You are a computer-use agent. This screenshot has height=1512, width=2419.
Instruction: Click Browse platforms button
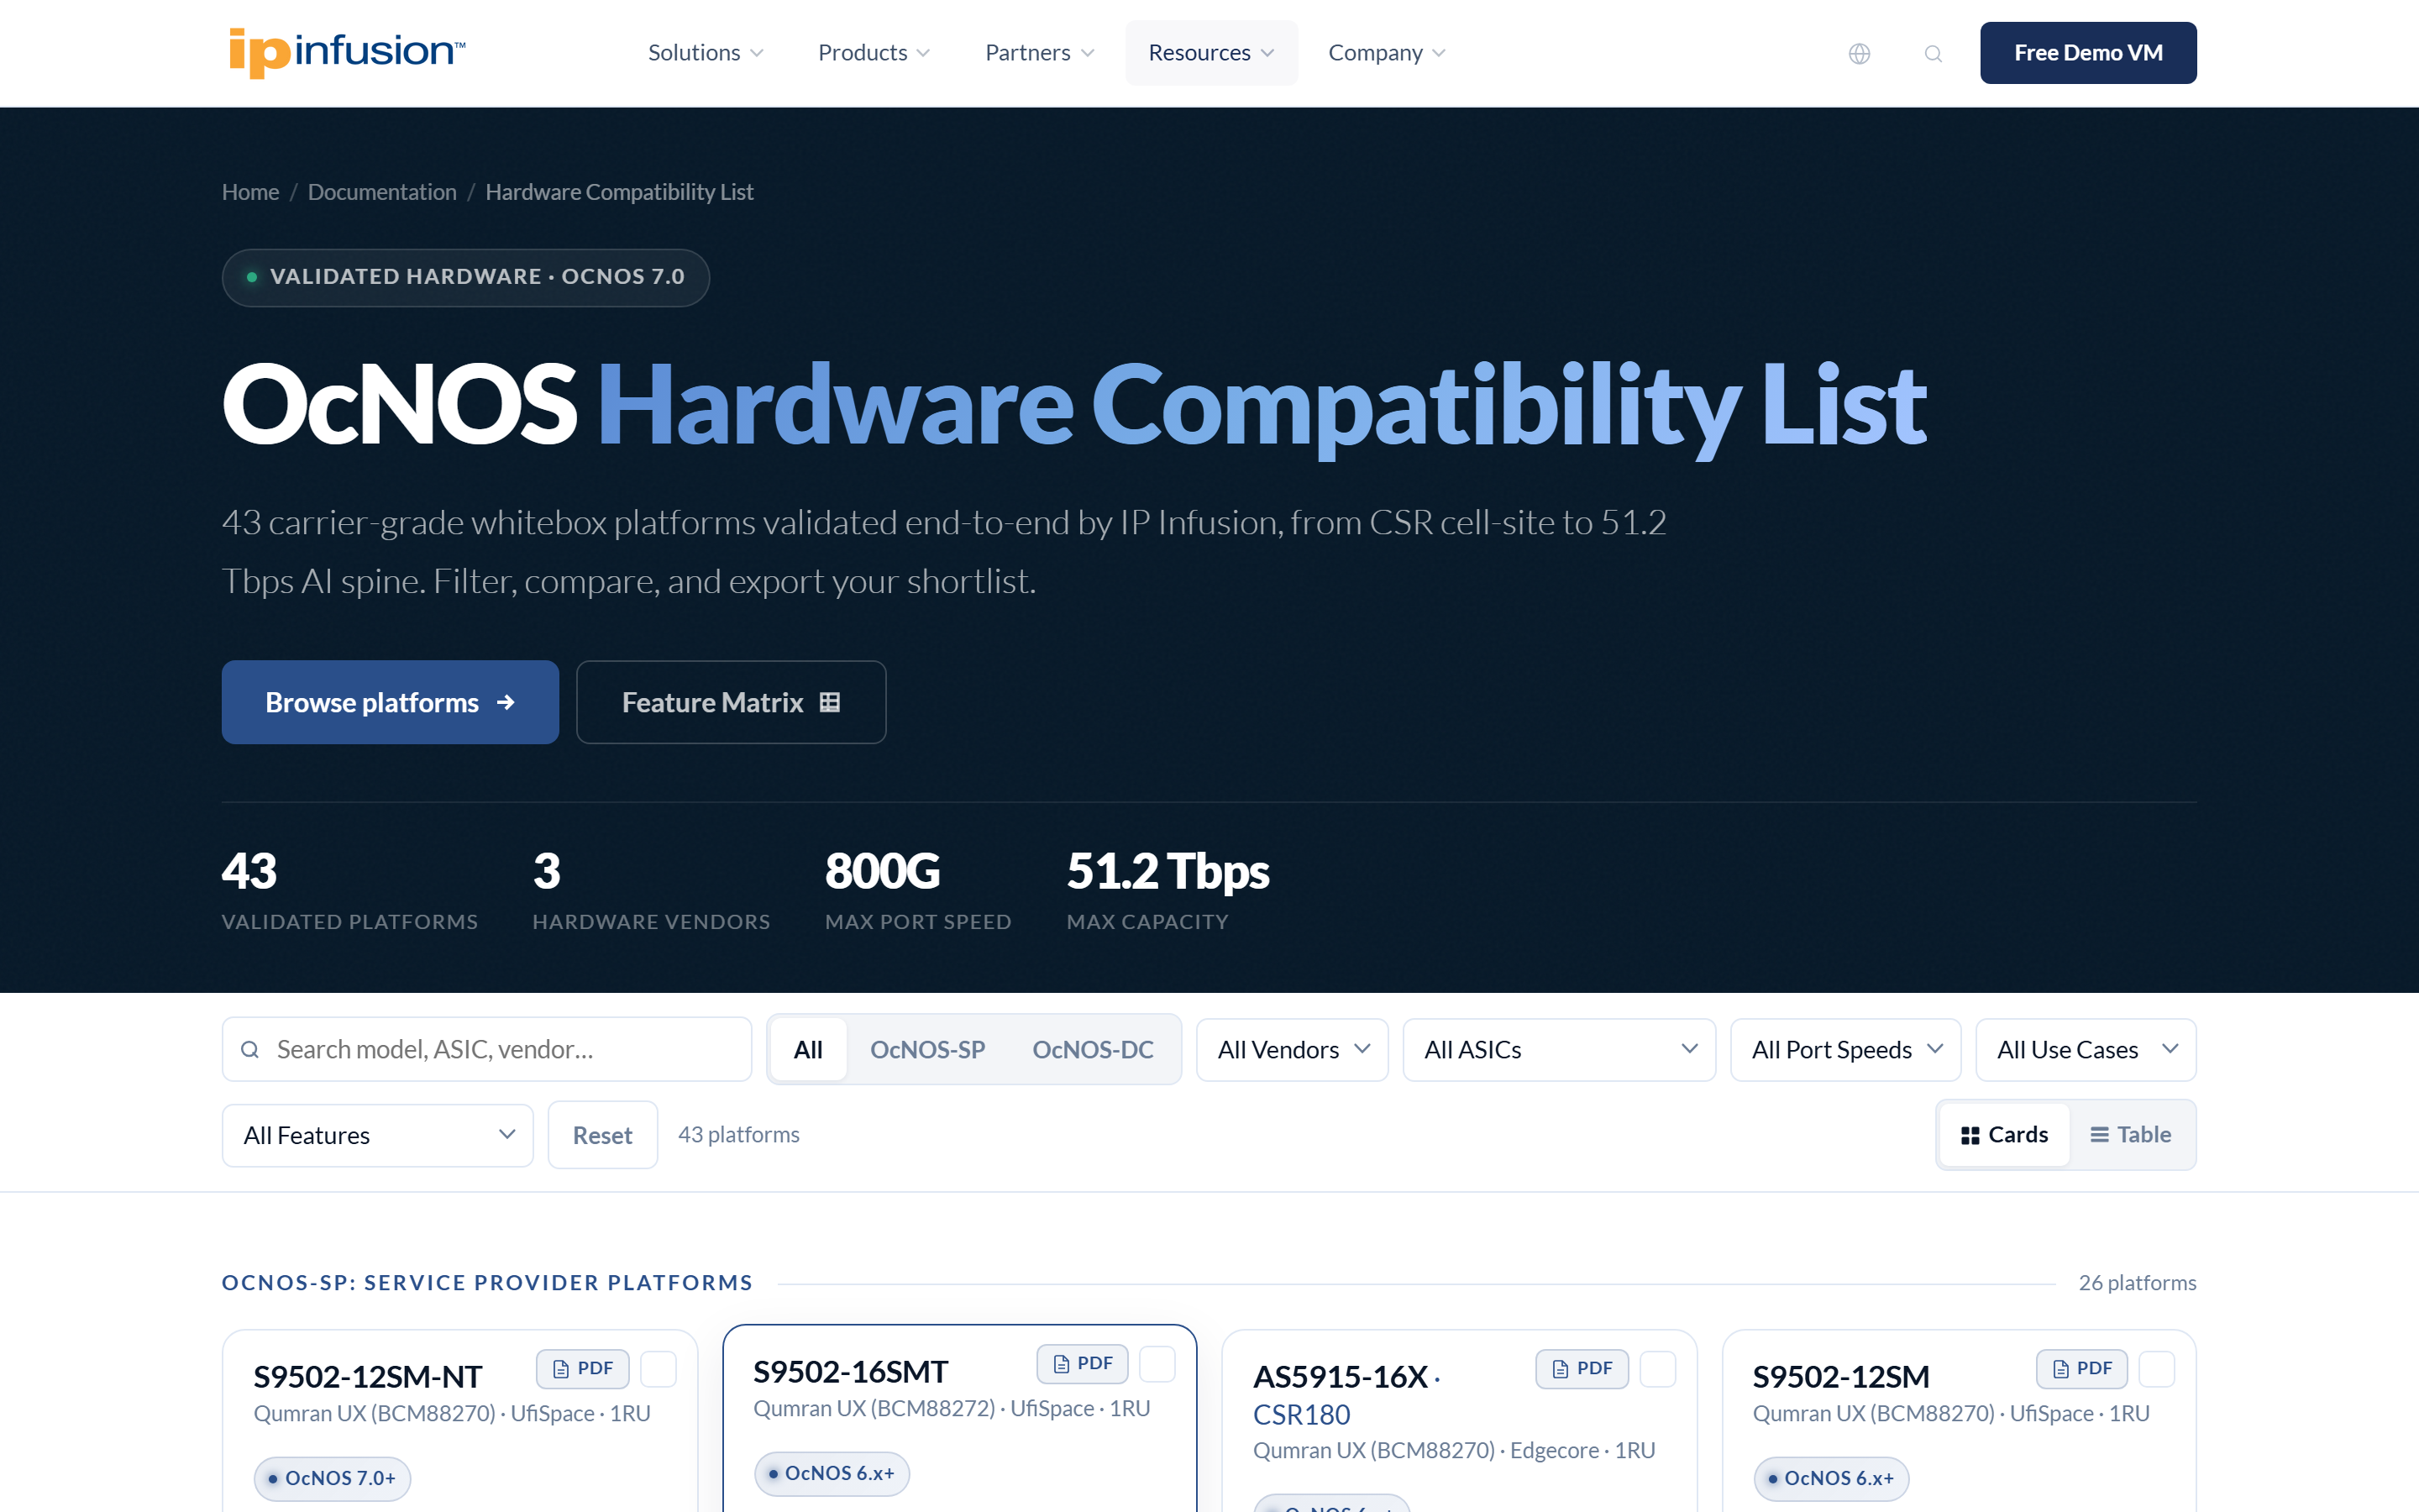390,702
